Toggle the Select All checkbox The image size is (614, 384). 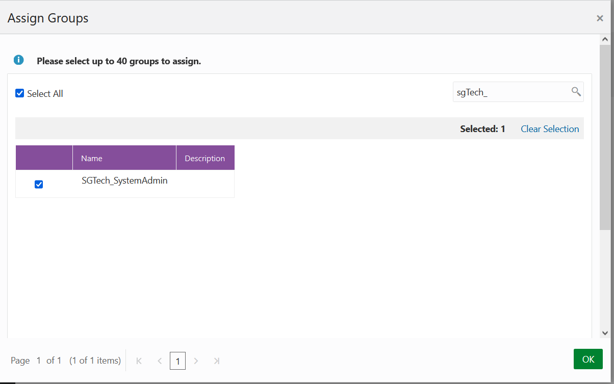pyautogui.click(x=20, y=93)
